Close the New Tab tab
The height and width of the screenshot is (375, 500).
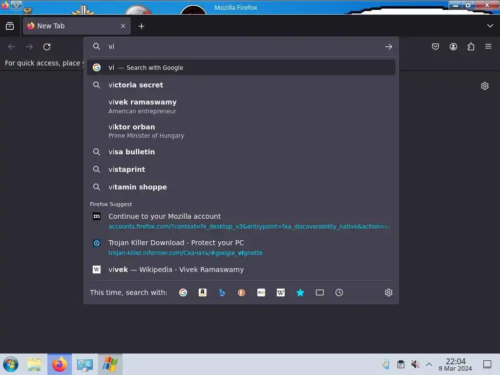click(123, 26)
